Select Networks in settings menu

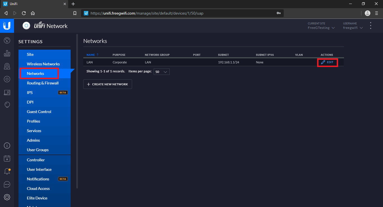point(45,73)
